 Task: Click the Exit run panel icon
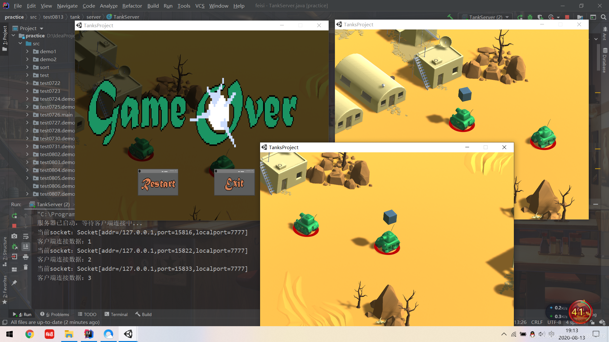(14, 257)
